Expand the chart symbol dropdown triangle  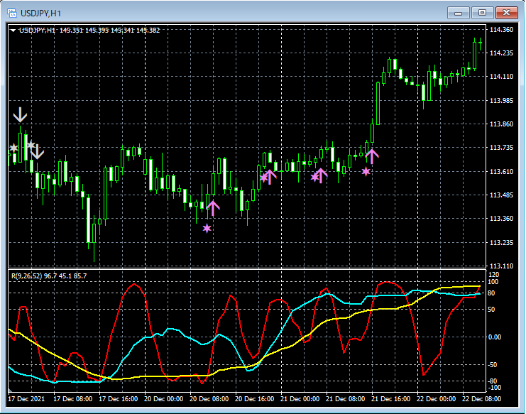13,31
